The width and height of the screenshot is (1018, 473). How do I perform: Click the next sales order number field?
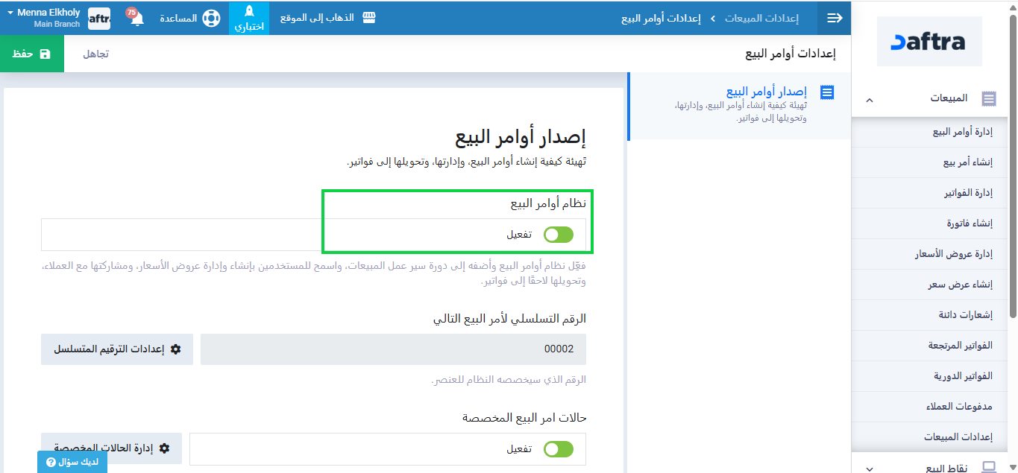point(393,349)
